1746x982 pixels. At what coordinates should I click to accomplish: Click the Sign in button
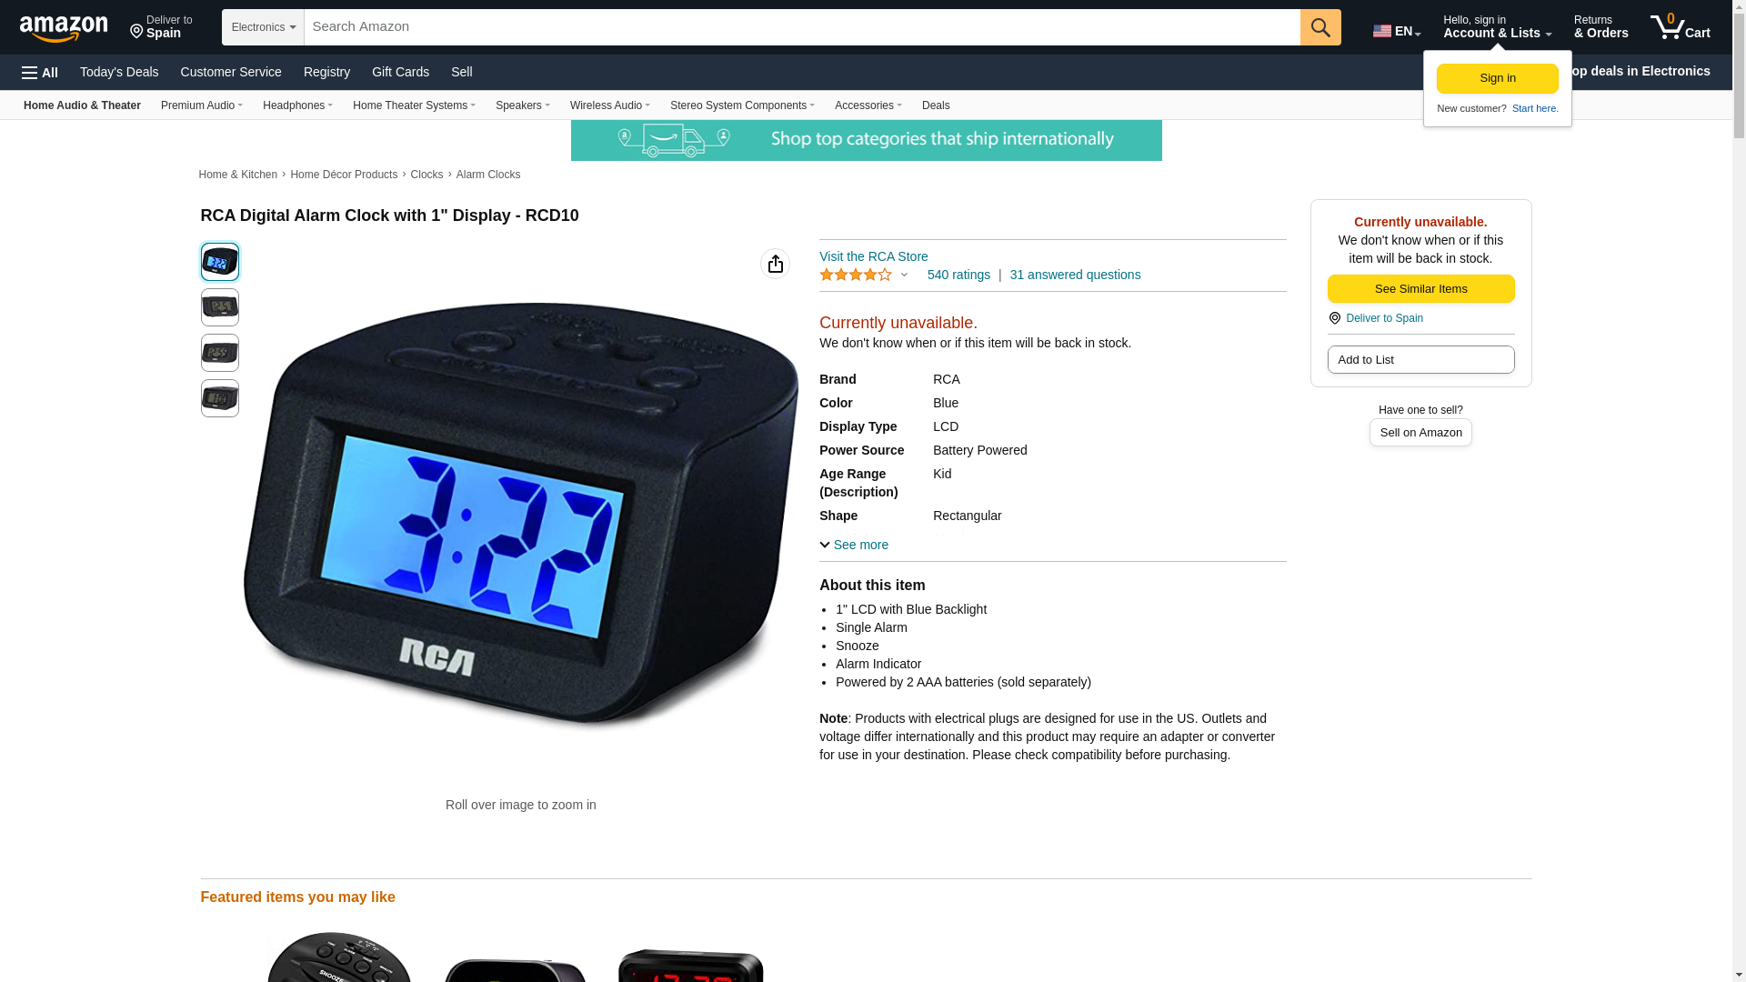tap(1498, 78)
